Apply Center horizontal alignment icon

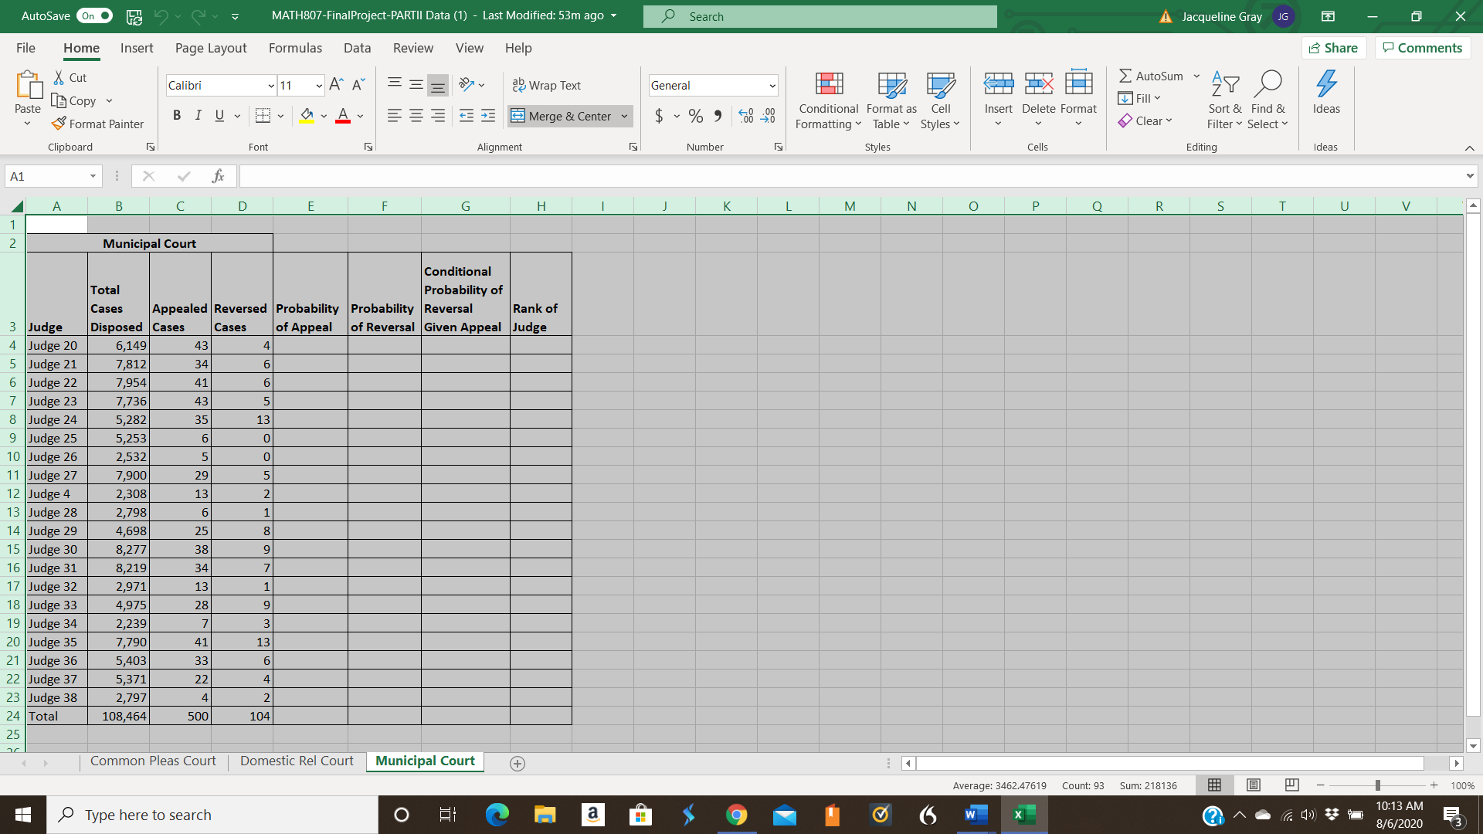(x=416, y=116)
